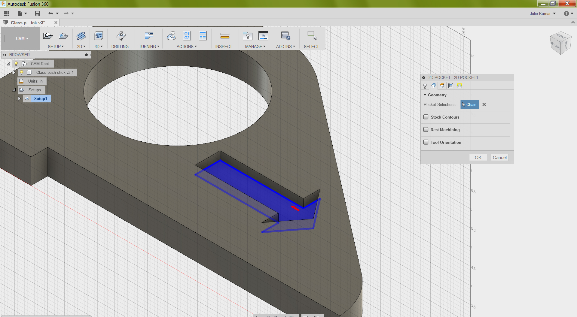This screenshot has height=317, width=577.
Task: Confirm the pocket operation with OK
Action: coord(478,157)
